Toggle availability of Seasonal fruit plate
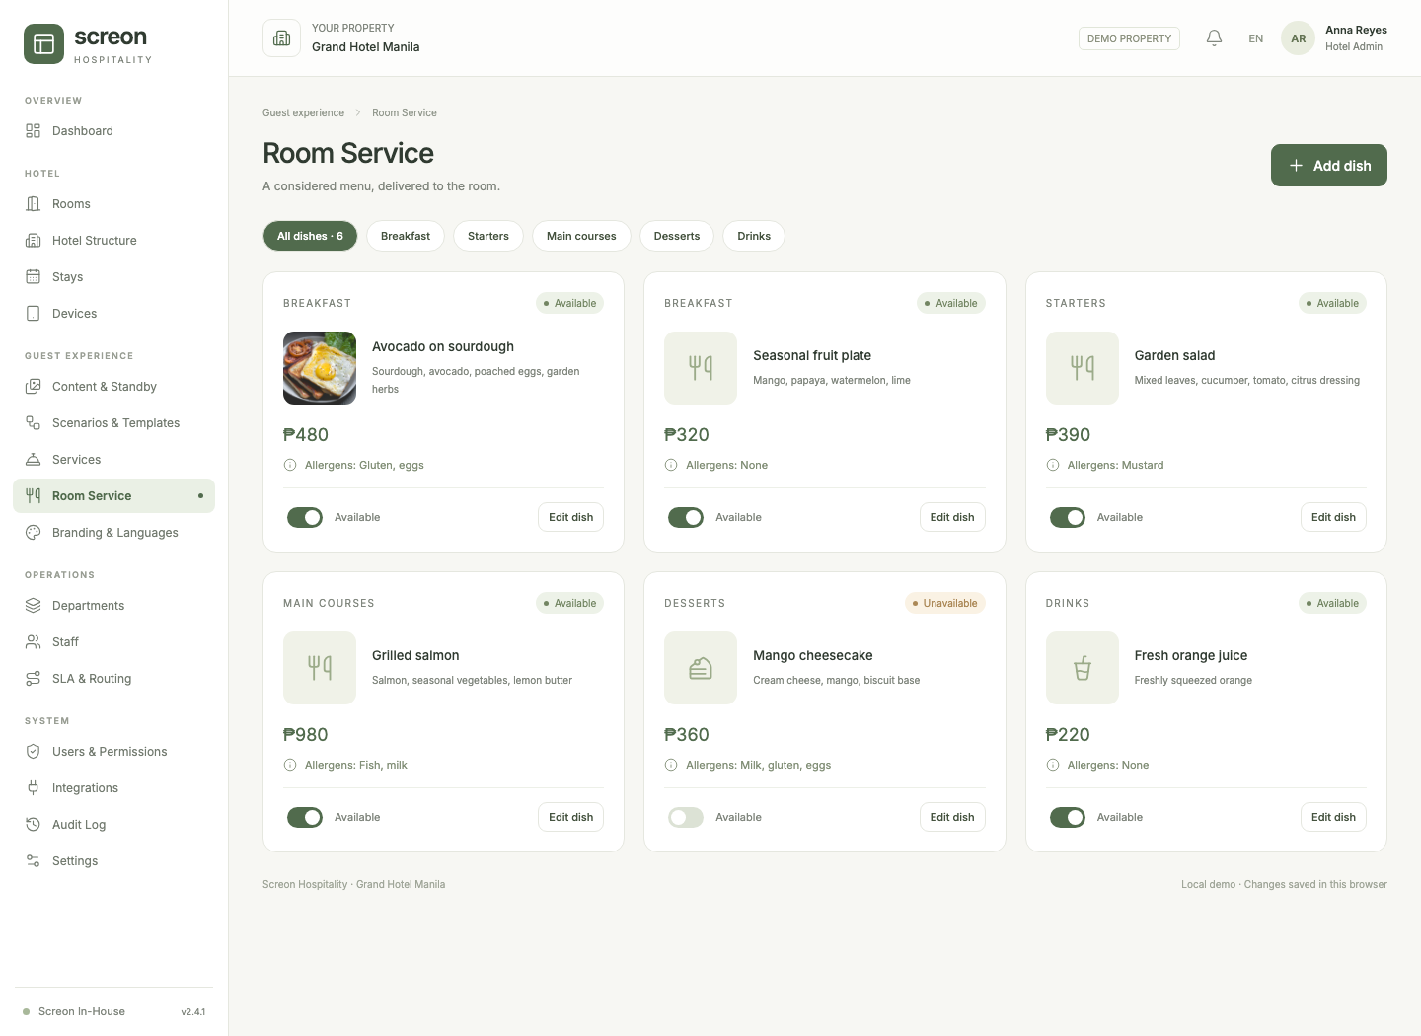Screen dimensions: 1421x1036 (686, 517)
